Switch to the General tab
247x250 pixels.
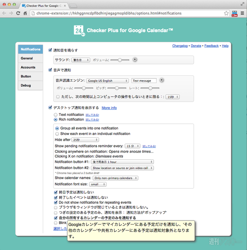pos(30,58)
